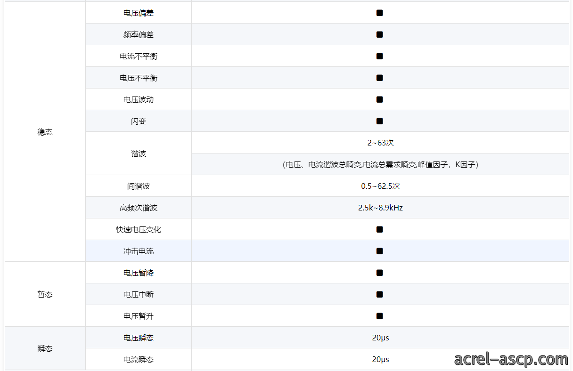The height and width of the screenshot is (371, 573).
Task: Click the acrel-ascp.com watermark text
Action: click(x=511, y=359)
